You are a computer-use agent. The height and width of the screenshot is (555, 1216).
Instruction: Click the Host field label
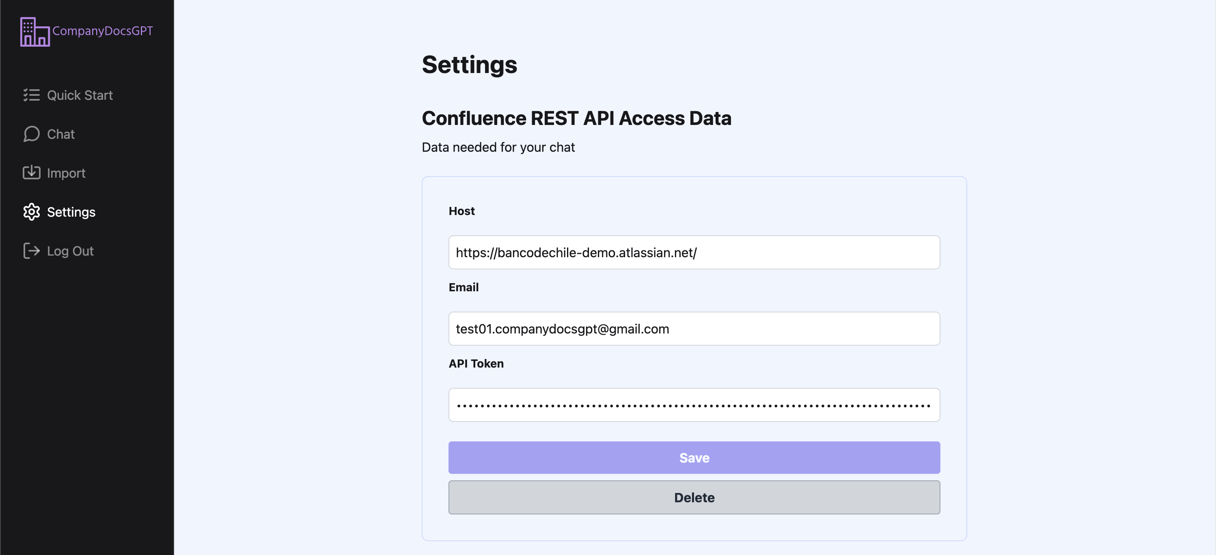[x=461, y=211]
